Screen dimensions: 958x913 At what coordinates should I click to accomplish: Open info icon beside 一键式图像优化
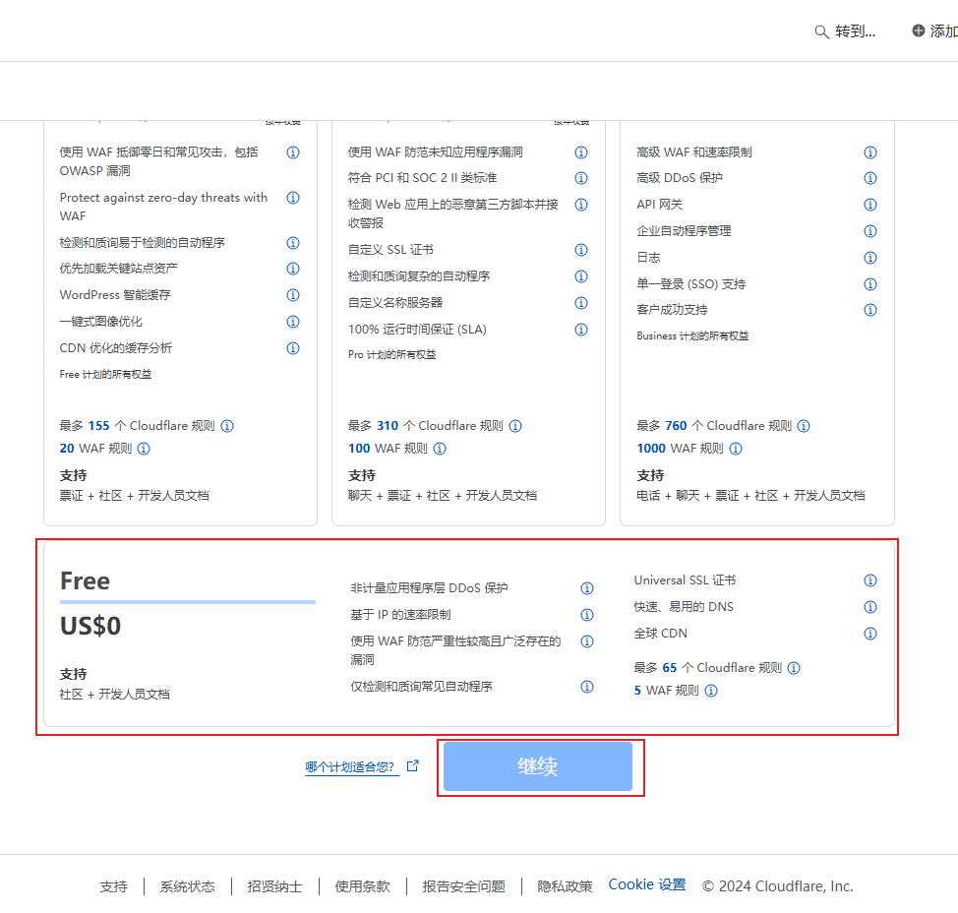292,322
